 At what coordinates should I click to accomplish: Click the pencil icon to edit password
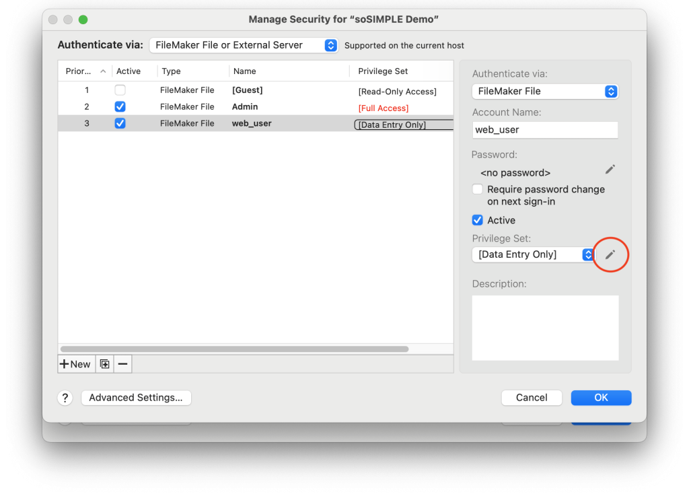(x=610, y=170)
